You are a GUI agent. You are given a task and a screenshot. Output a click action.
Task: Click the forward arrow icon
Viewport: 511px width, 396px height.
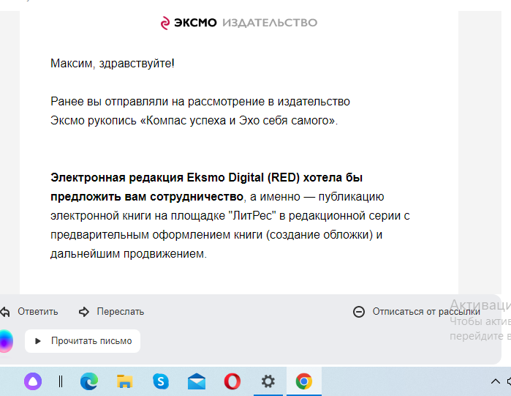coord(84,312)
